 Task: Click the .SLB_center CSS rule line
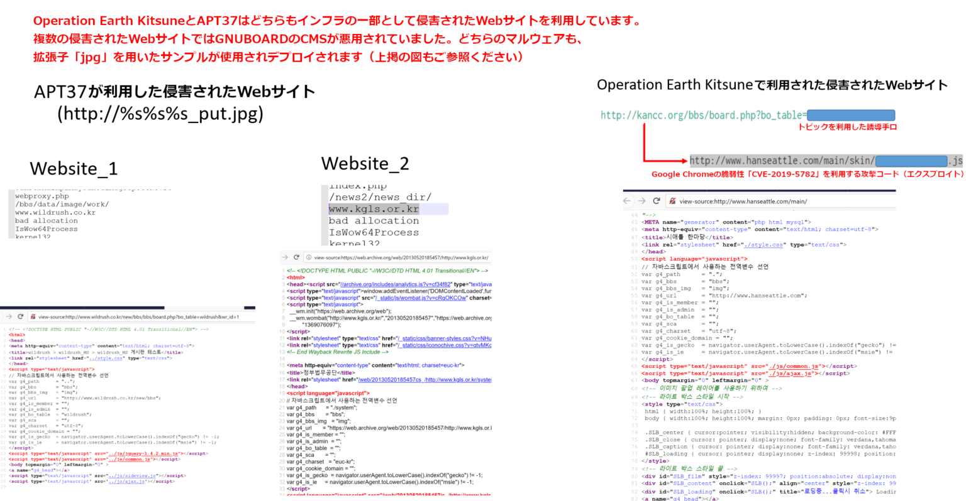(770, 433)
